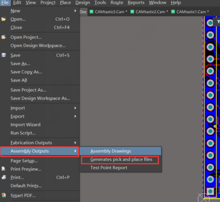The image size is (220, 202).
Task: Open the Project menu
Action: [48, 3]
